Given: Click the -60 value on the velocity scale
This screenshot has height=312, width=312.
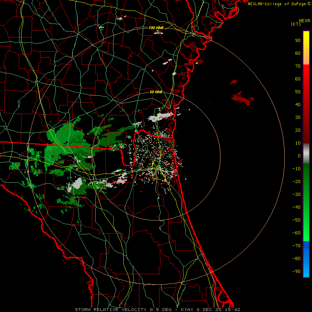Looking at the screenshot, I should point(296,233).
